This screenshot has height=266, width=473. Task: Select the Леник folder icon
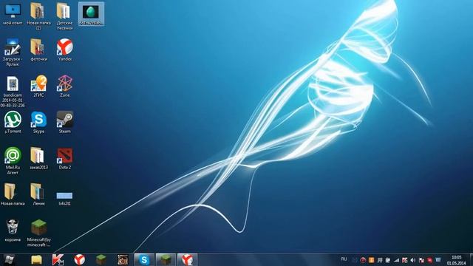pos(38,194)
